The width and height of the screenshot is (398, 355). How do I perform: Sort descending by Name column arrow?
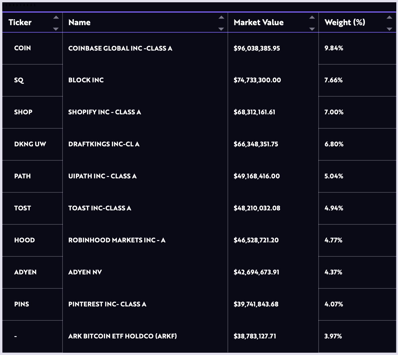pos(221,29)
